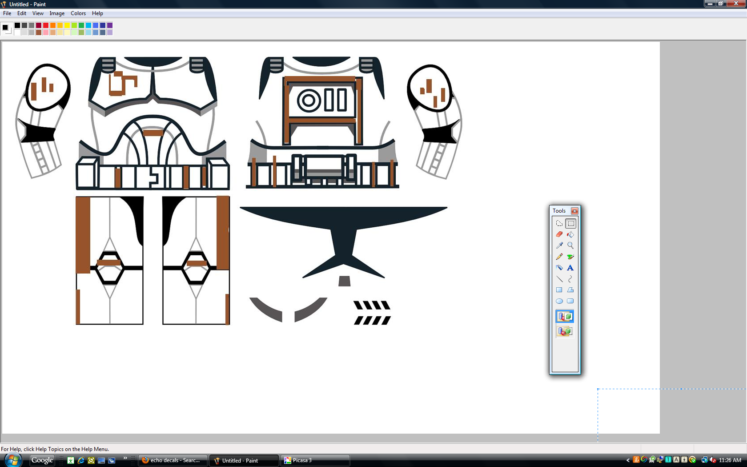Image resolution: width=747 pixels, height=467 pixels.
Task: Click the foreground/background color indicator box
Action: 6,29
